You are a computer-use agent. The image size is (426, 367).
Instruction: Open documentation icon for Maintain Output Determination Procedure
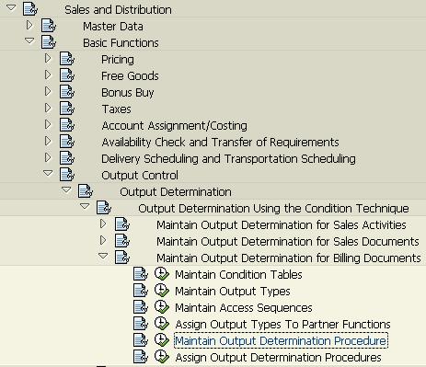point(141,340)
